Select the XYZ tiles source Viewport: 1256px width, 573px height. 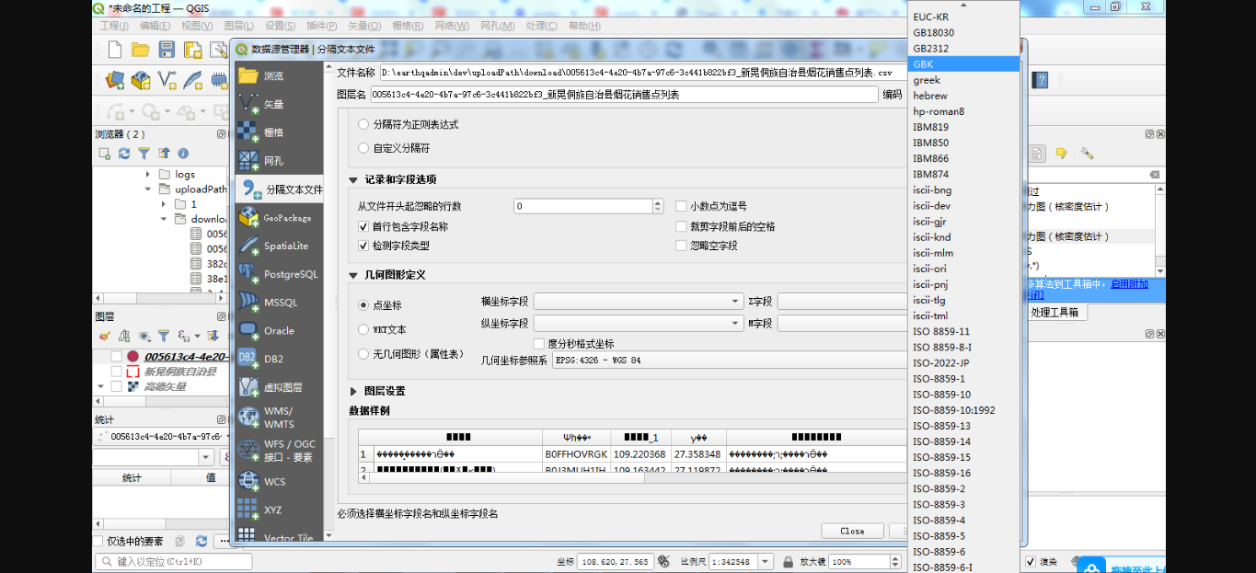[279, 510]
